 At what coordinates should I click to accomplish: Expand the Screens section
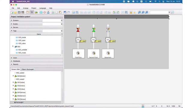12,20
